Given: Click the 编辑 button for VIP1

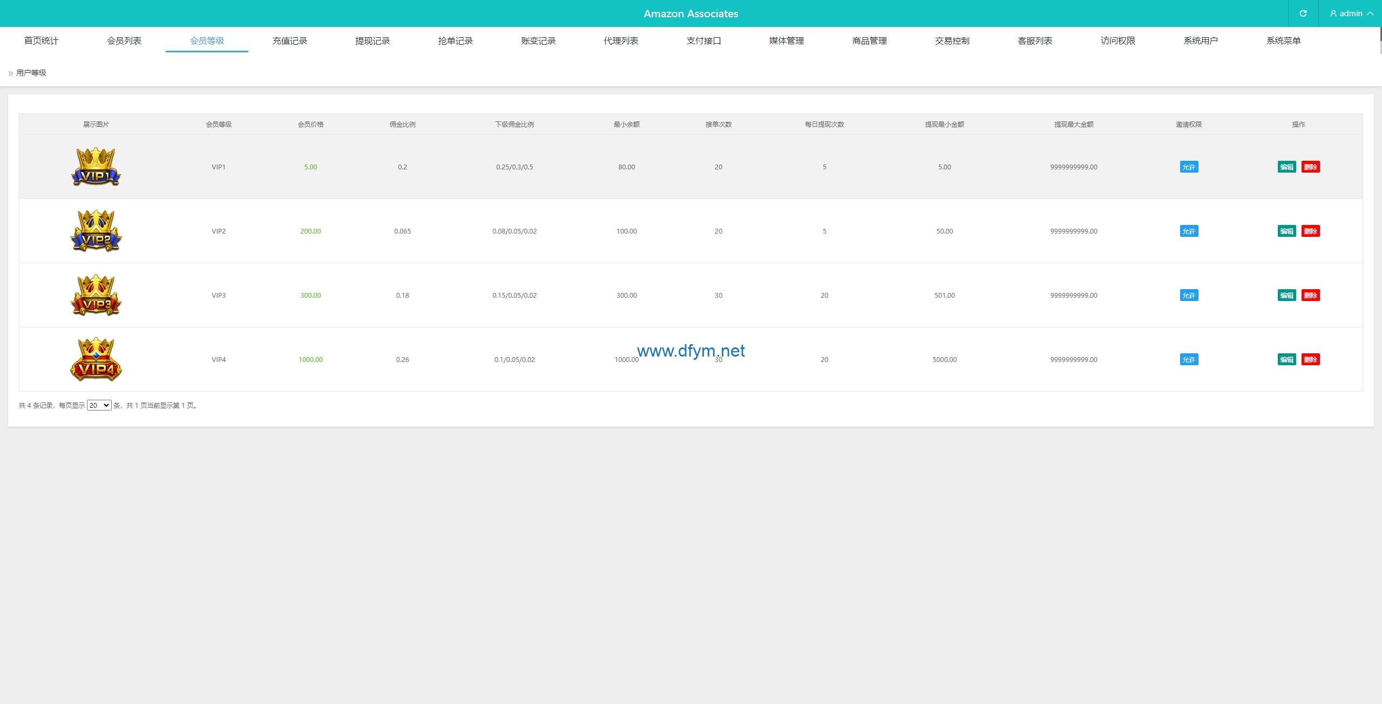Looking at the screenshot, I should [x=1287, y=167].
